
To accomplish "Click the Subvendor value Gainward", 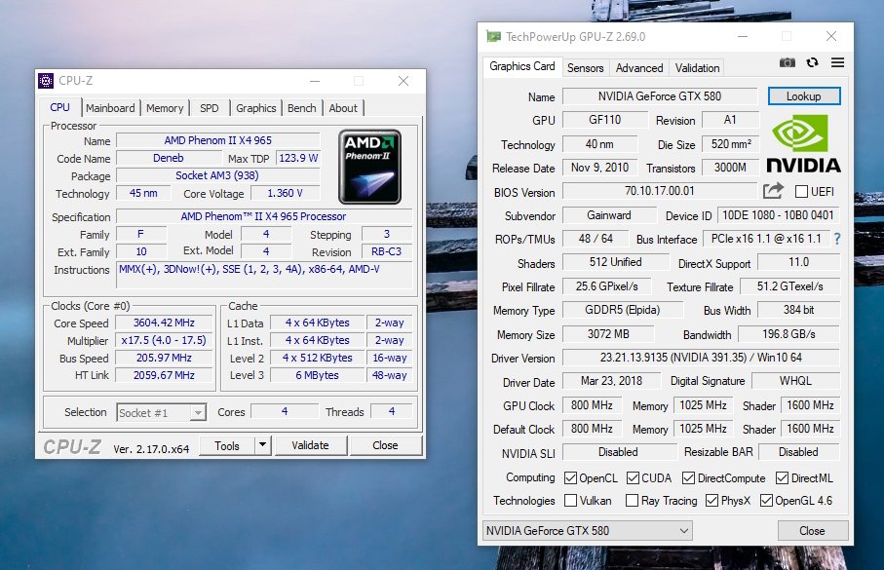I will pyautogui.click(x=609, y=215).
